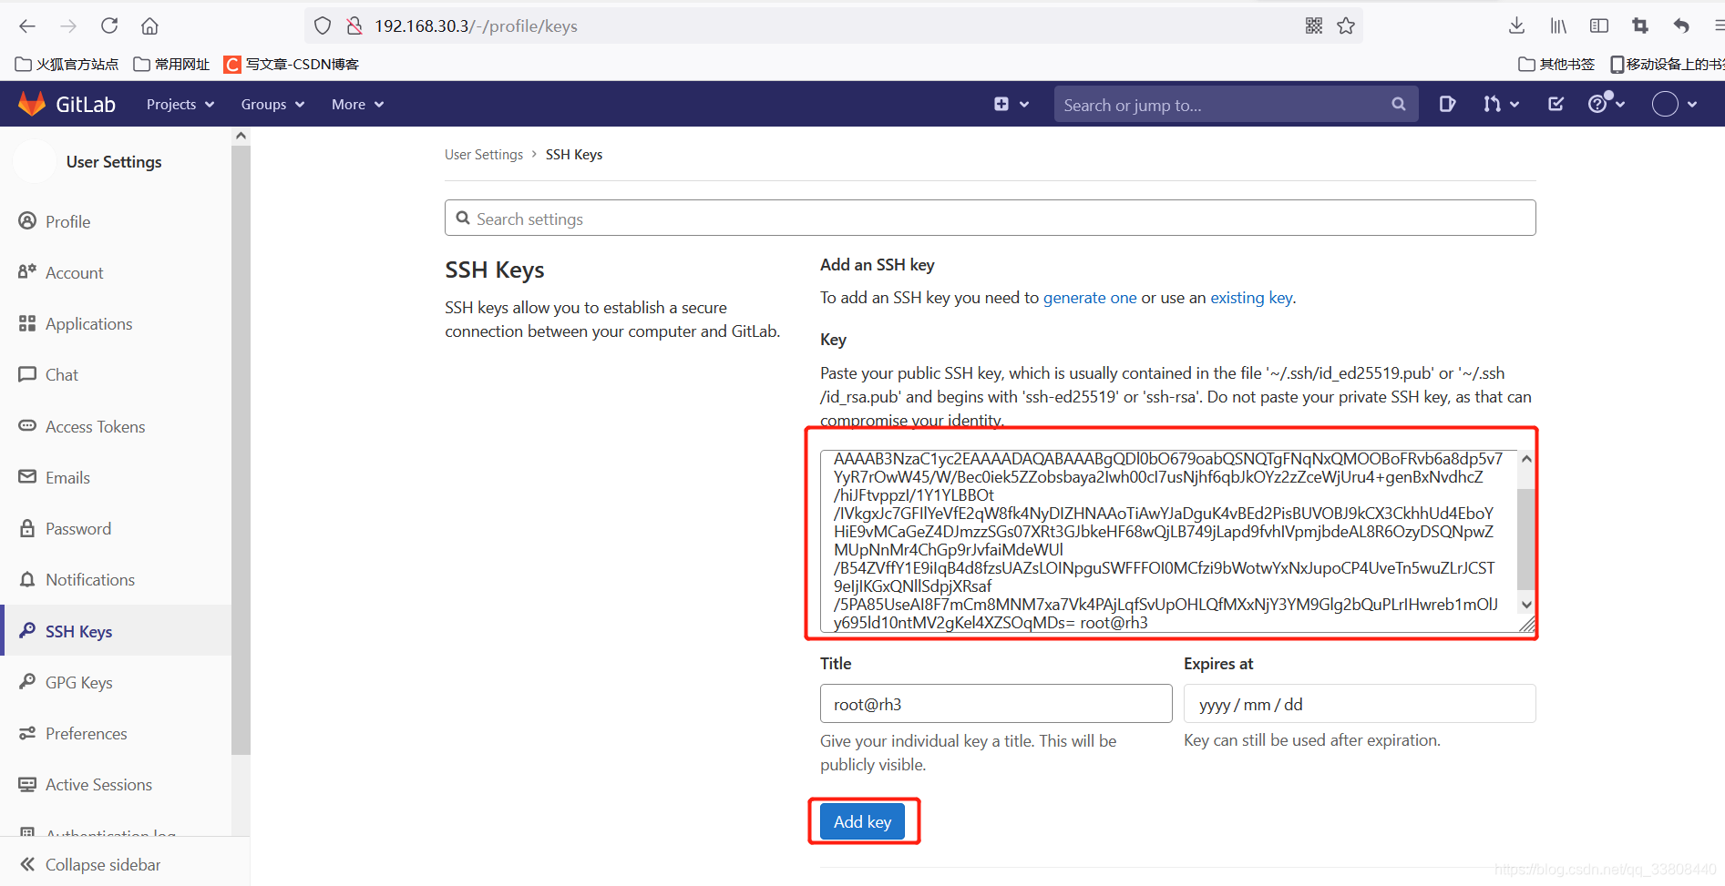The height and width of the screenshot is (886, 1725).
Task: Open the issues icon in GitLab navbar
Action: click(x=1447, y=104)
